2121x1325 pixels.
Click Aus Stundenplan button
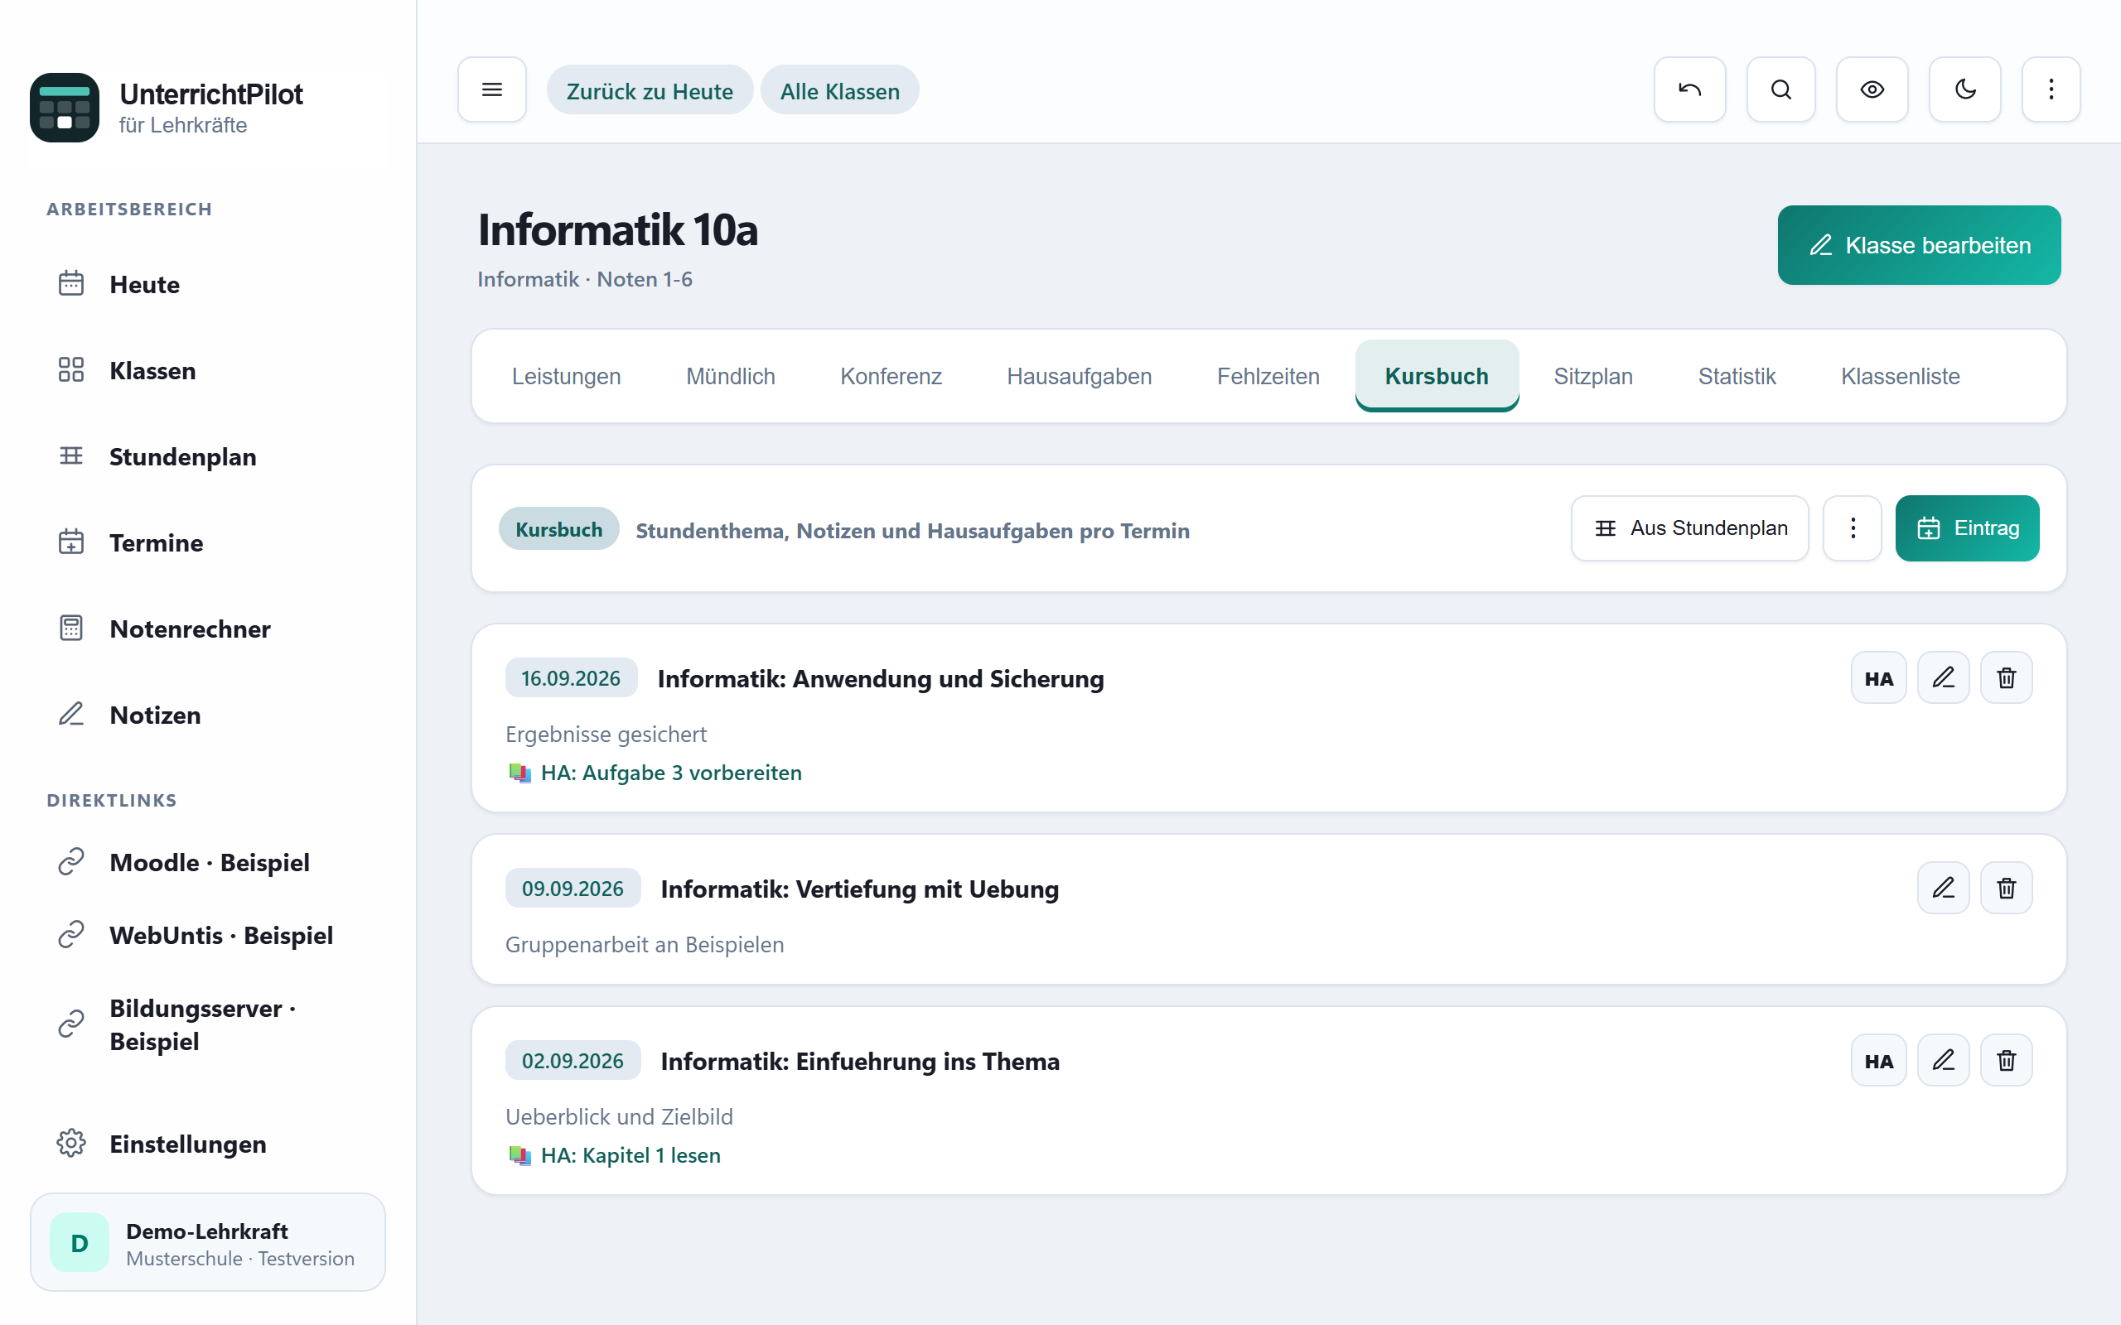pyautogui.click(x=1689, y=528)
